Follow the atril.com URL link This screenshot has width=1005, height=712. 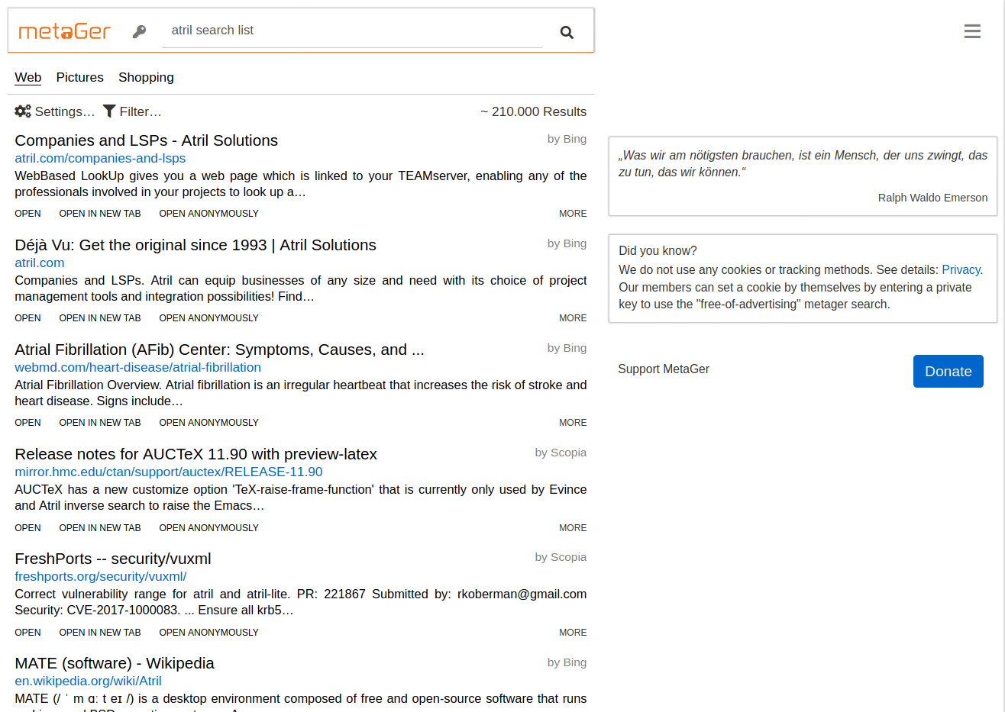pyautogui.click(x=40, y=263)
